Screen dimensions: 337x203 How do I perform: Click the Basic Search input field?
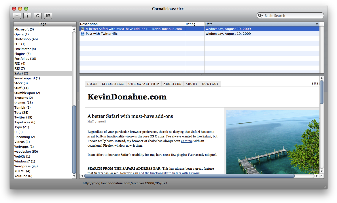click(x=288, y=15)
